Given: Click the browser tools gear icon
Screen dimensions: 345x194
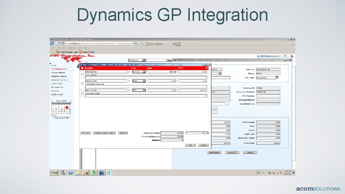Looking at the screenshot, I should pyautogui.click(x=293, y=43).
